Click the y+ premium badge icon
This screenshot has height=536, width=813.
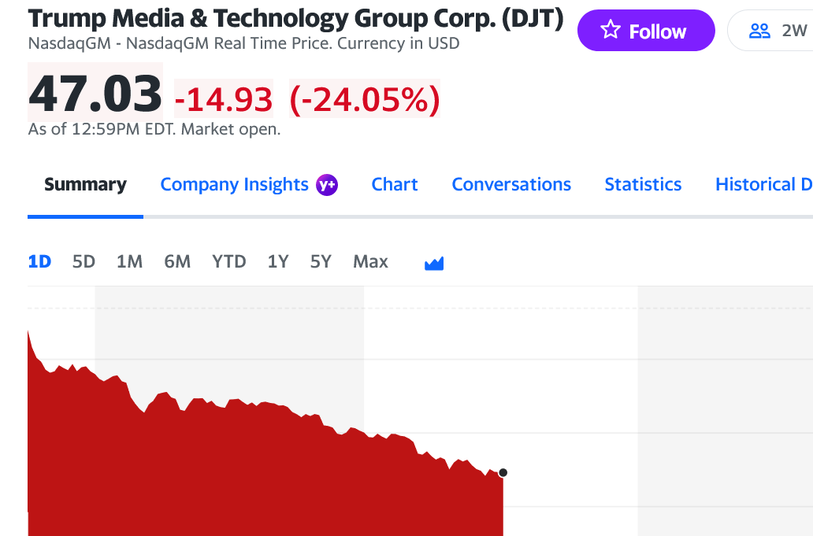pos(327,185)
